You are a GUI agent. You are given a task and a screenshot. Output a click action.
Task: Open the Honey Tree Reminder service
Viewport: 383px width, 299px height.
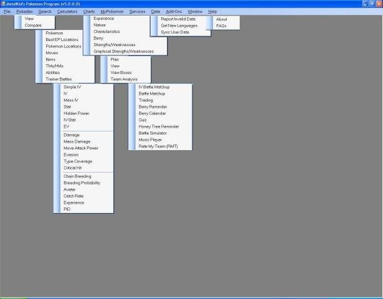click(x=159, y=126)
